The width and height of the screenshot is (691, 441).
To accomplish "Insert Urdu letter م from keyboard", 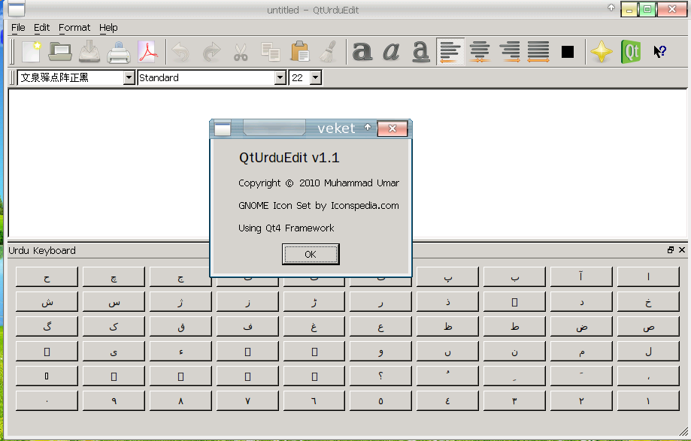I will (x=581, y=351).
